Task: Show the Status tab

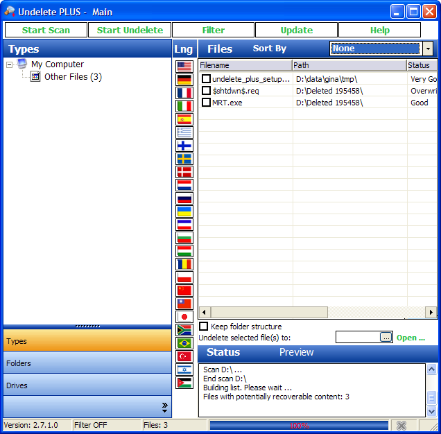Action: 223,352
